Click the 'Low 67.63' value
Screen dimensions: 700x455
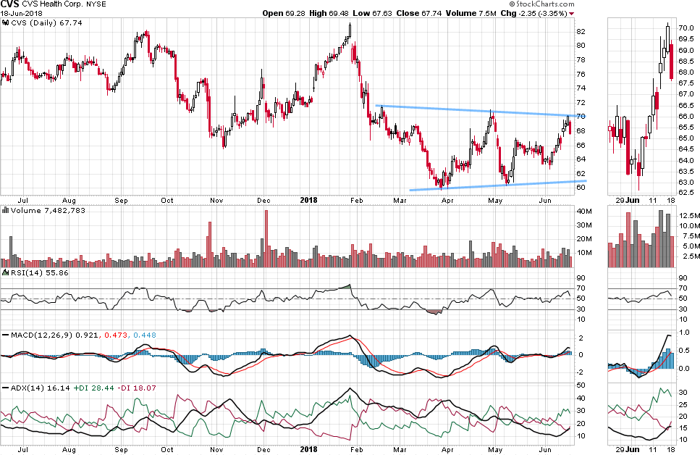click(372, 13)
